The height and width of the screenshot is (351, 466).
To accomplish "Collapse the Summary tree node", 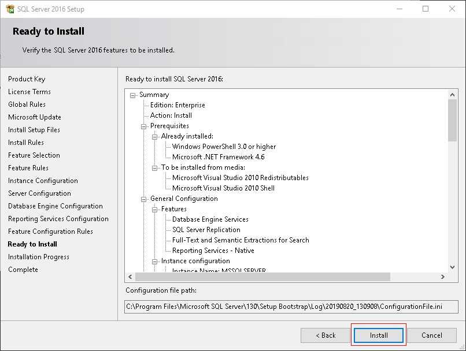I will pos(132,95).
